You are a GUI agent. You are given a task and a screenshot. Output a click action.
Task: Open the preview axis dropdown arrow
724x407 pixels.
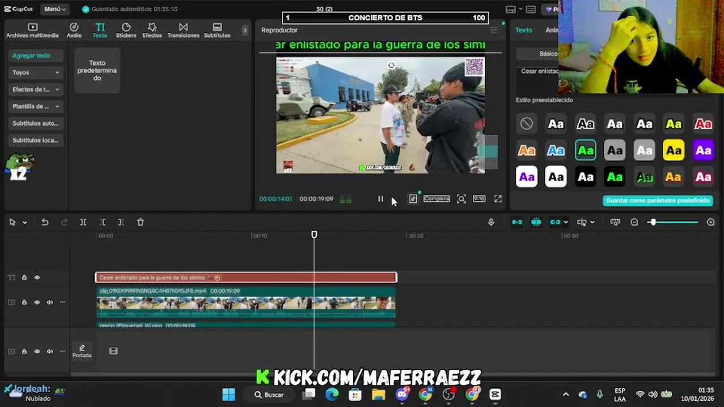[592, 223]
